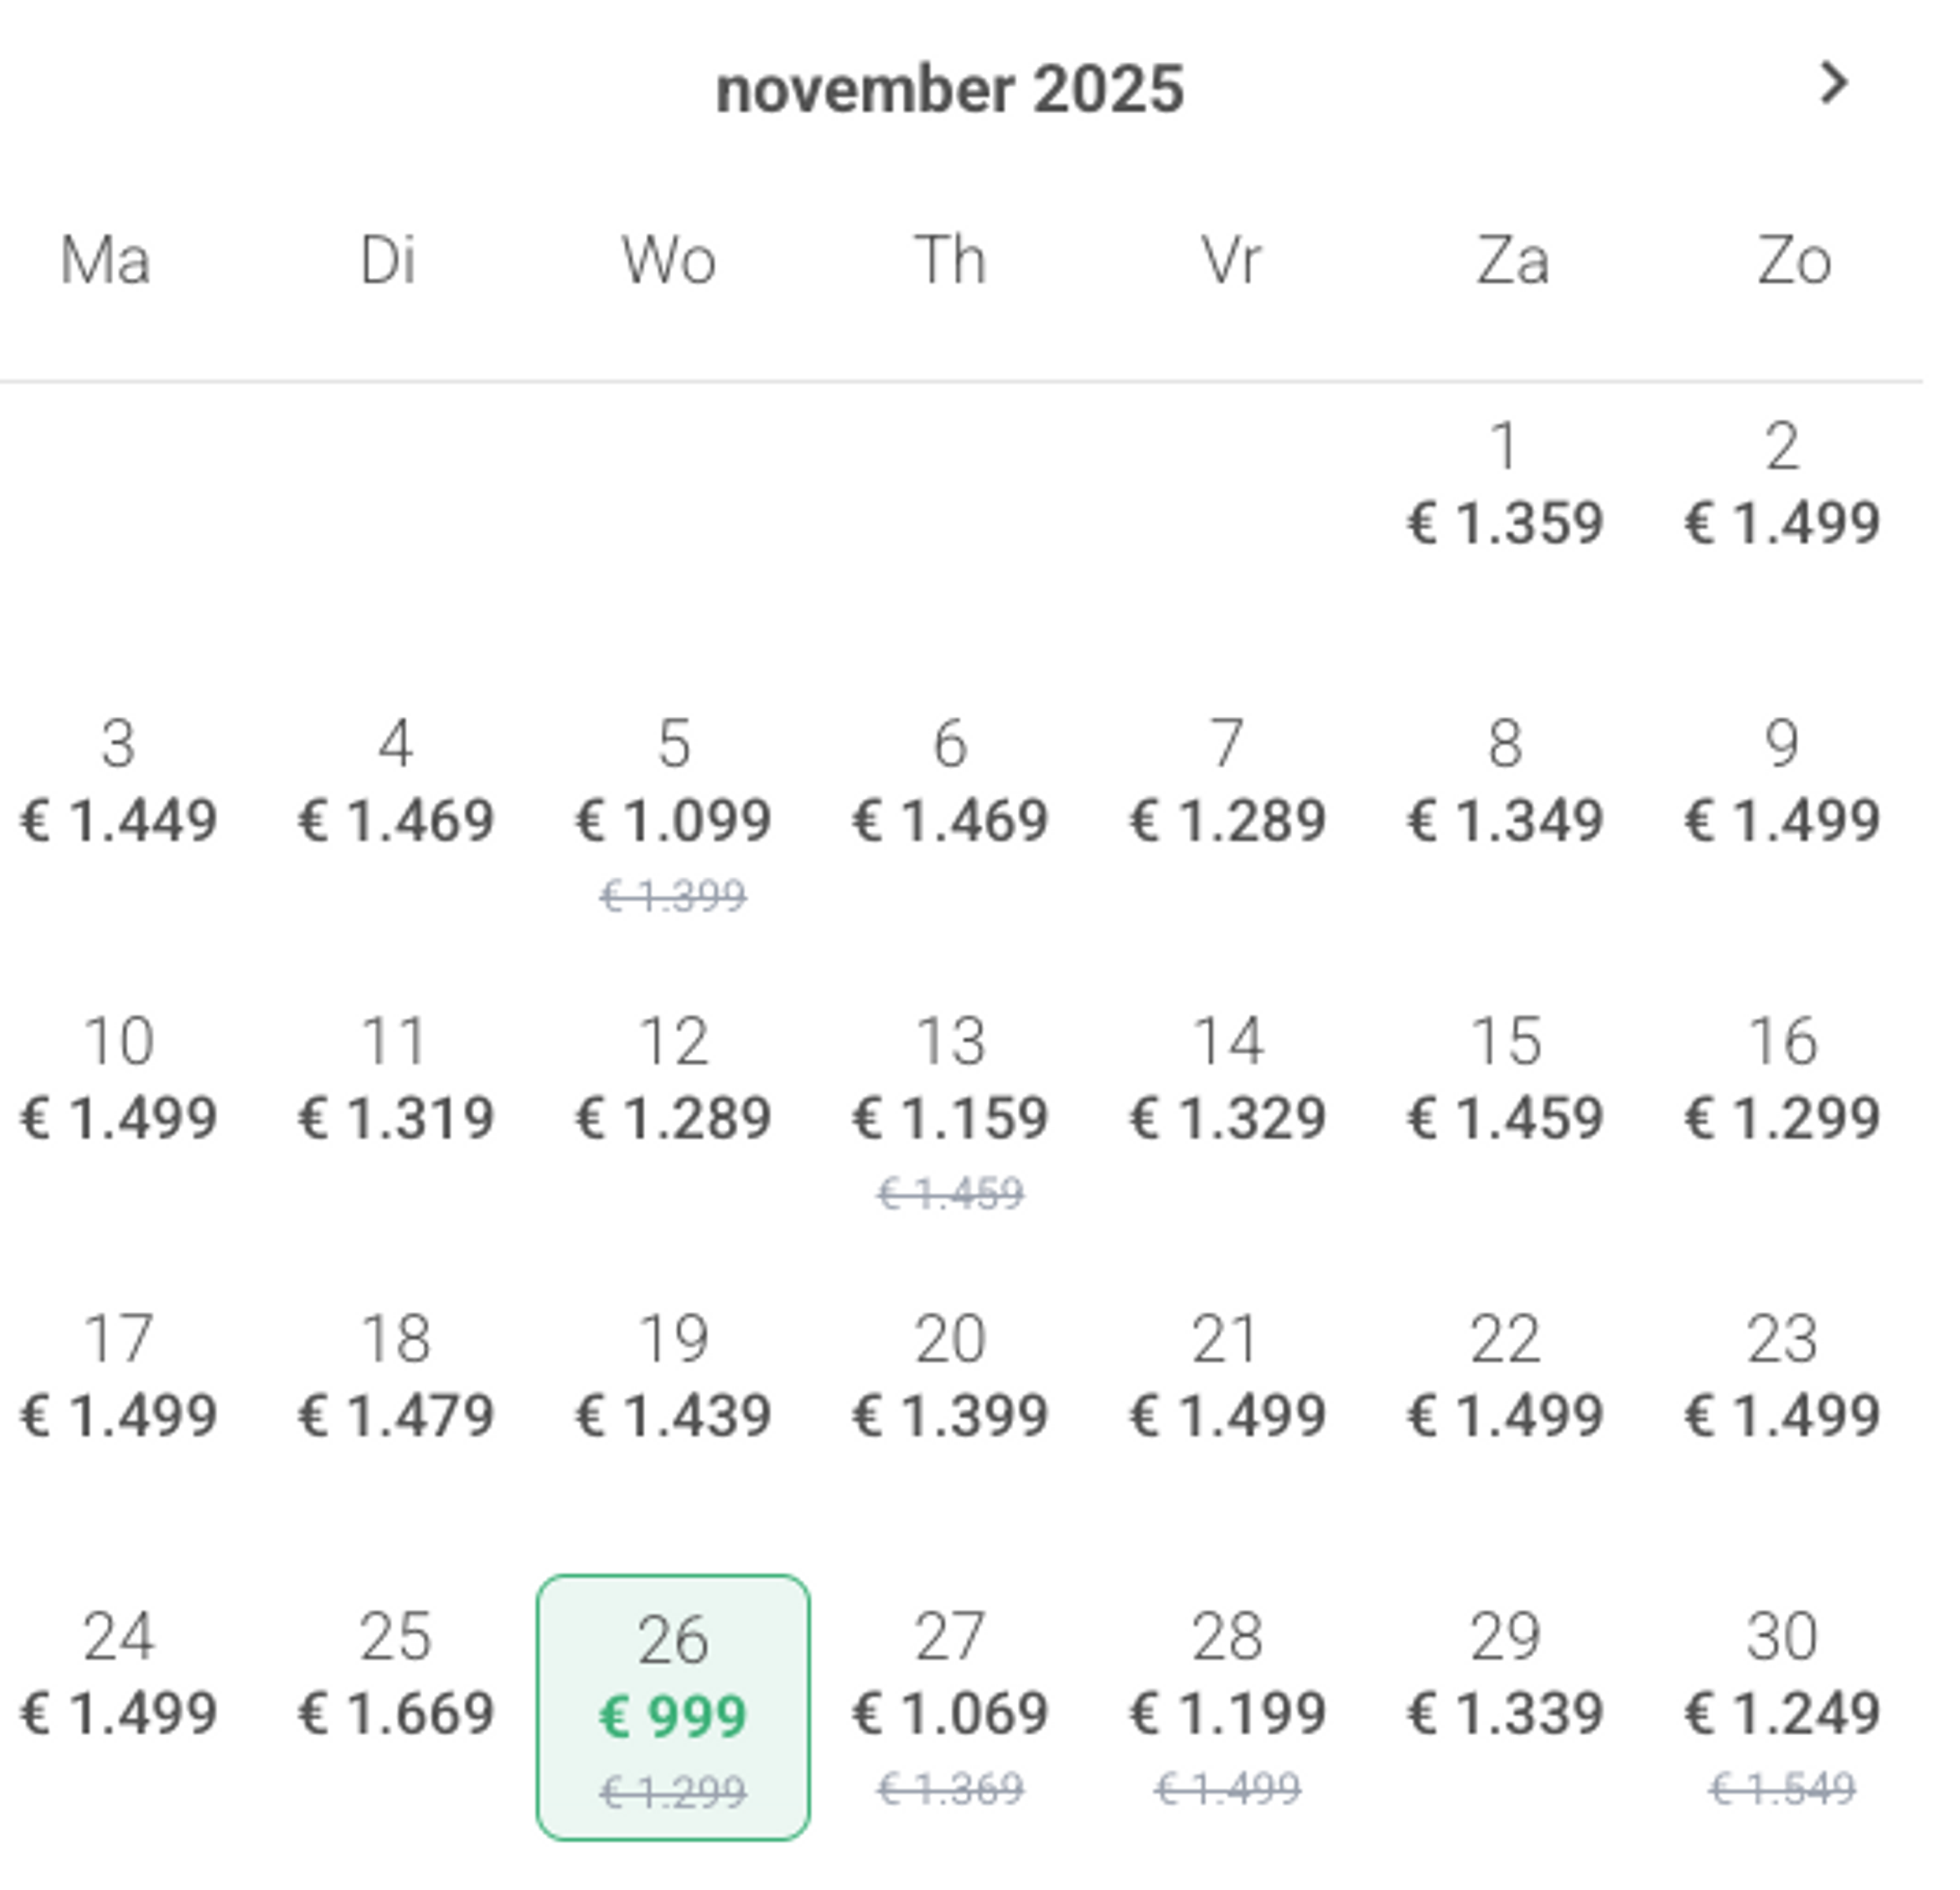Select 26 November priced € 999
The image size is (1960, 1890).
(673, 1707)
